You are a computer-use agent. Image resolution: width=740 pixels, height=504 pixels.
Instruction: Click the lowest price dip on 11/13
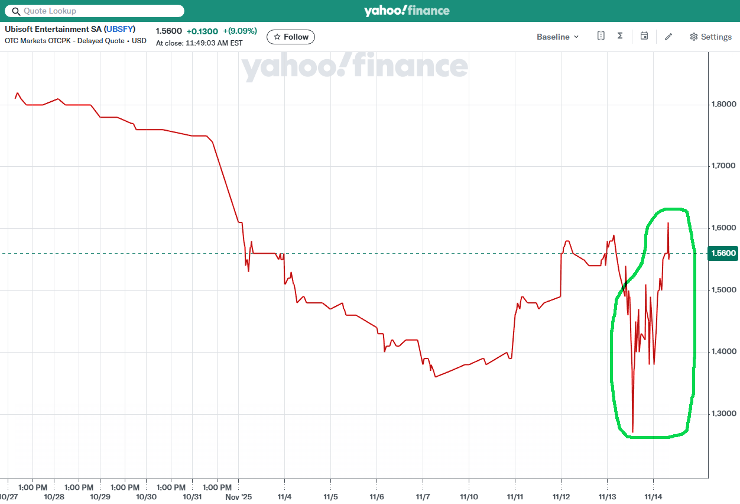pyautogui.click(x=632, y=431)
